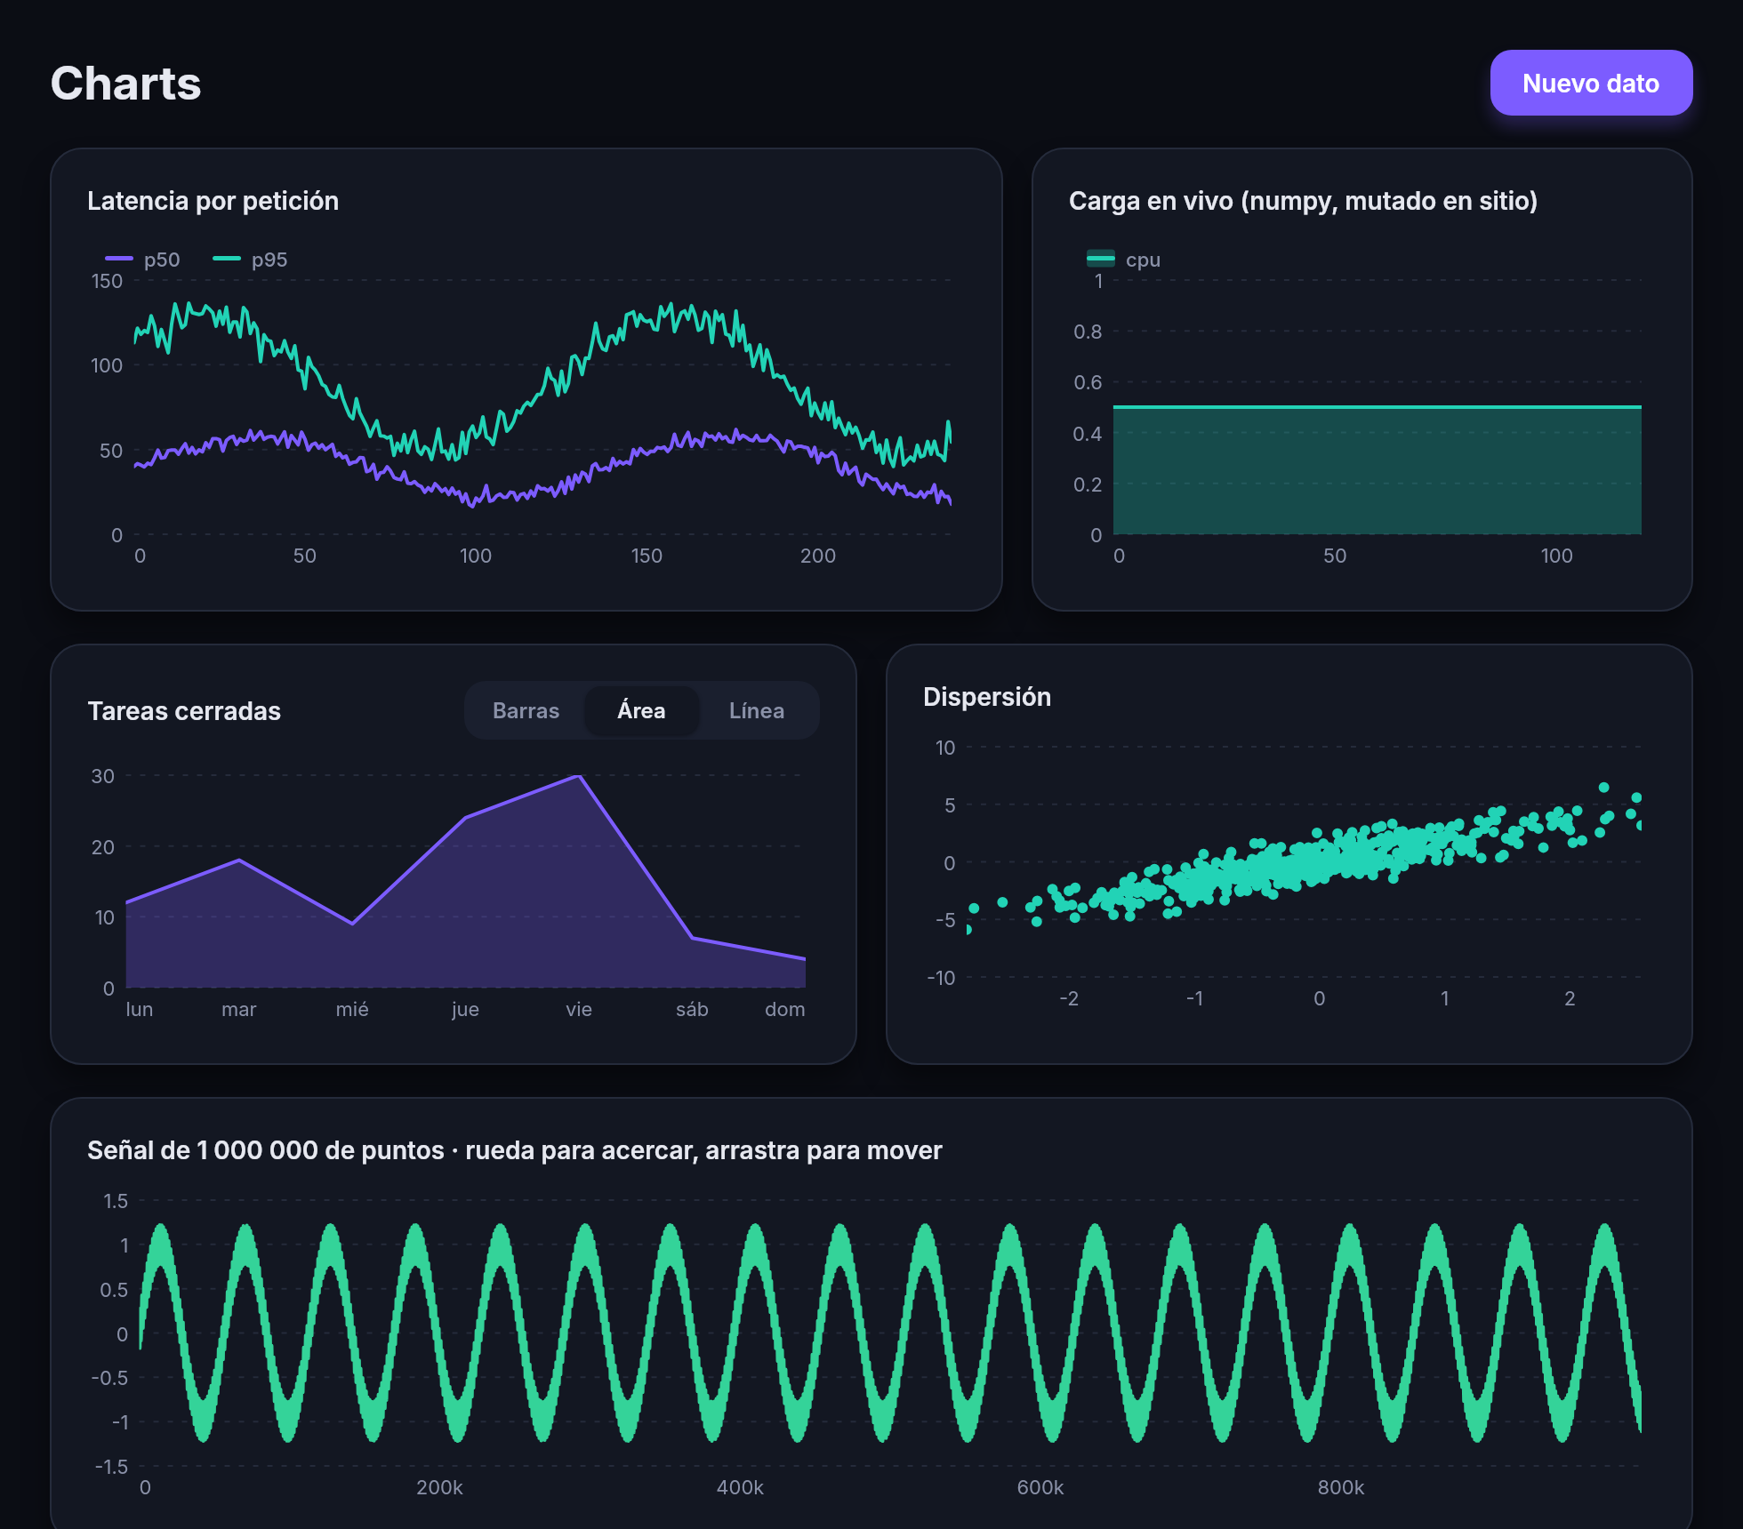Click the -10 y-axis label in Dispersión
The width and height of the screenshot is (1743, 1529).
point(941,978)
